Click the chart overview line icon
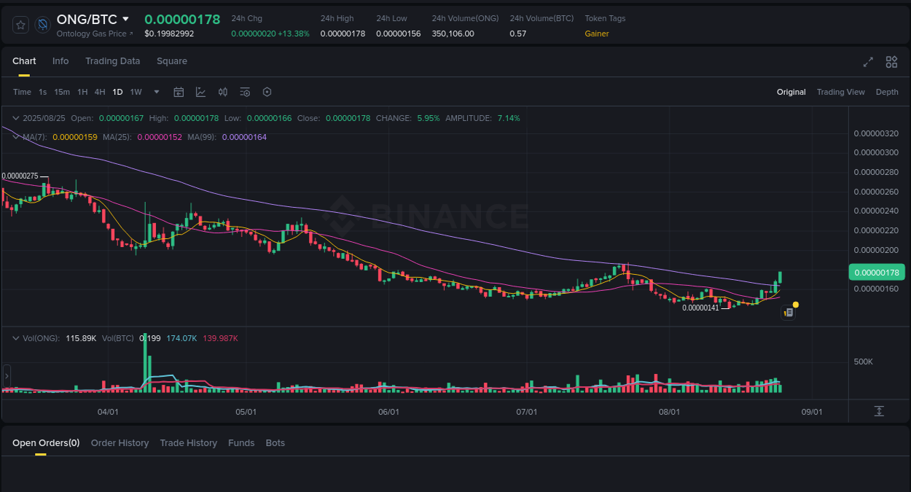This screenshot has height=492, width=911. [200, 92]
